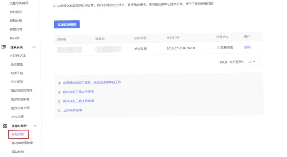Collapse the 优化与维护 section chevron
Screen dimensions: 287x157
(35, 126)
